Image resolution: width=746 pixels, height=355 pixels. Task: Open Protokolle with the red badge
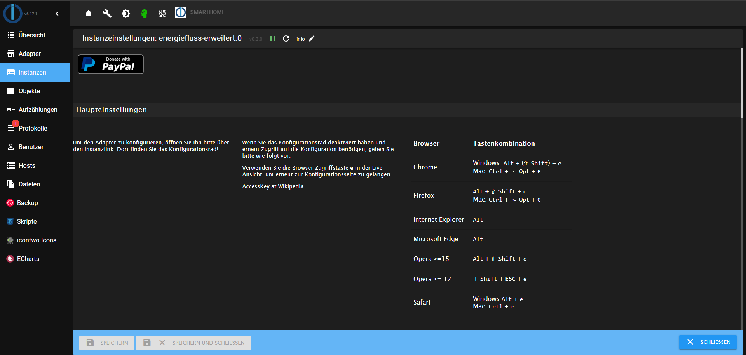coord(33,128)
